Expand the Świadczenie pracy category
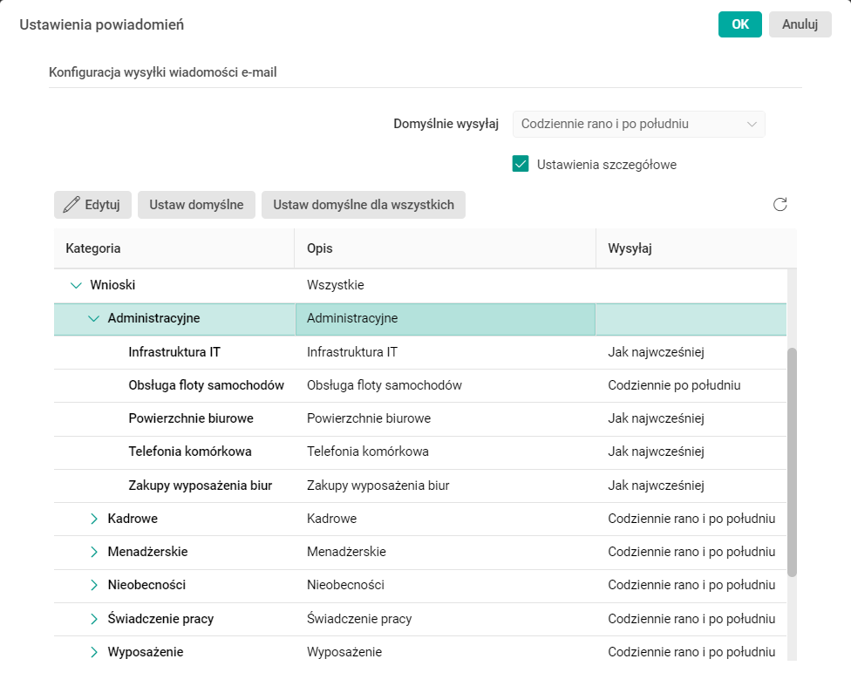The height and width of the screenshot is (686, 851). click(94, 618)
